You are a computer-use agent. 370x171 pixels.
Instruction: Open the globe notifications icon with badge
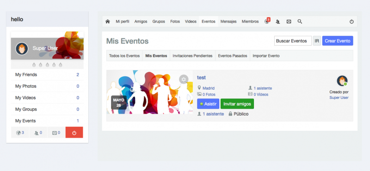point(267,21)
